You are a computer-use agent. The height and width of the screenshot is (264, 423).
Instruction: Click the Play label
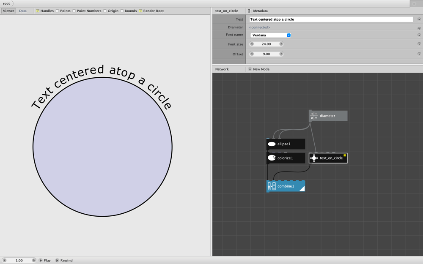tap(47, 261)
